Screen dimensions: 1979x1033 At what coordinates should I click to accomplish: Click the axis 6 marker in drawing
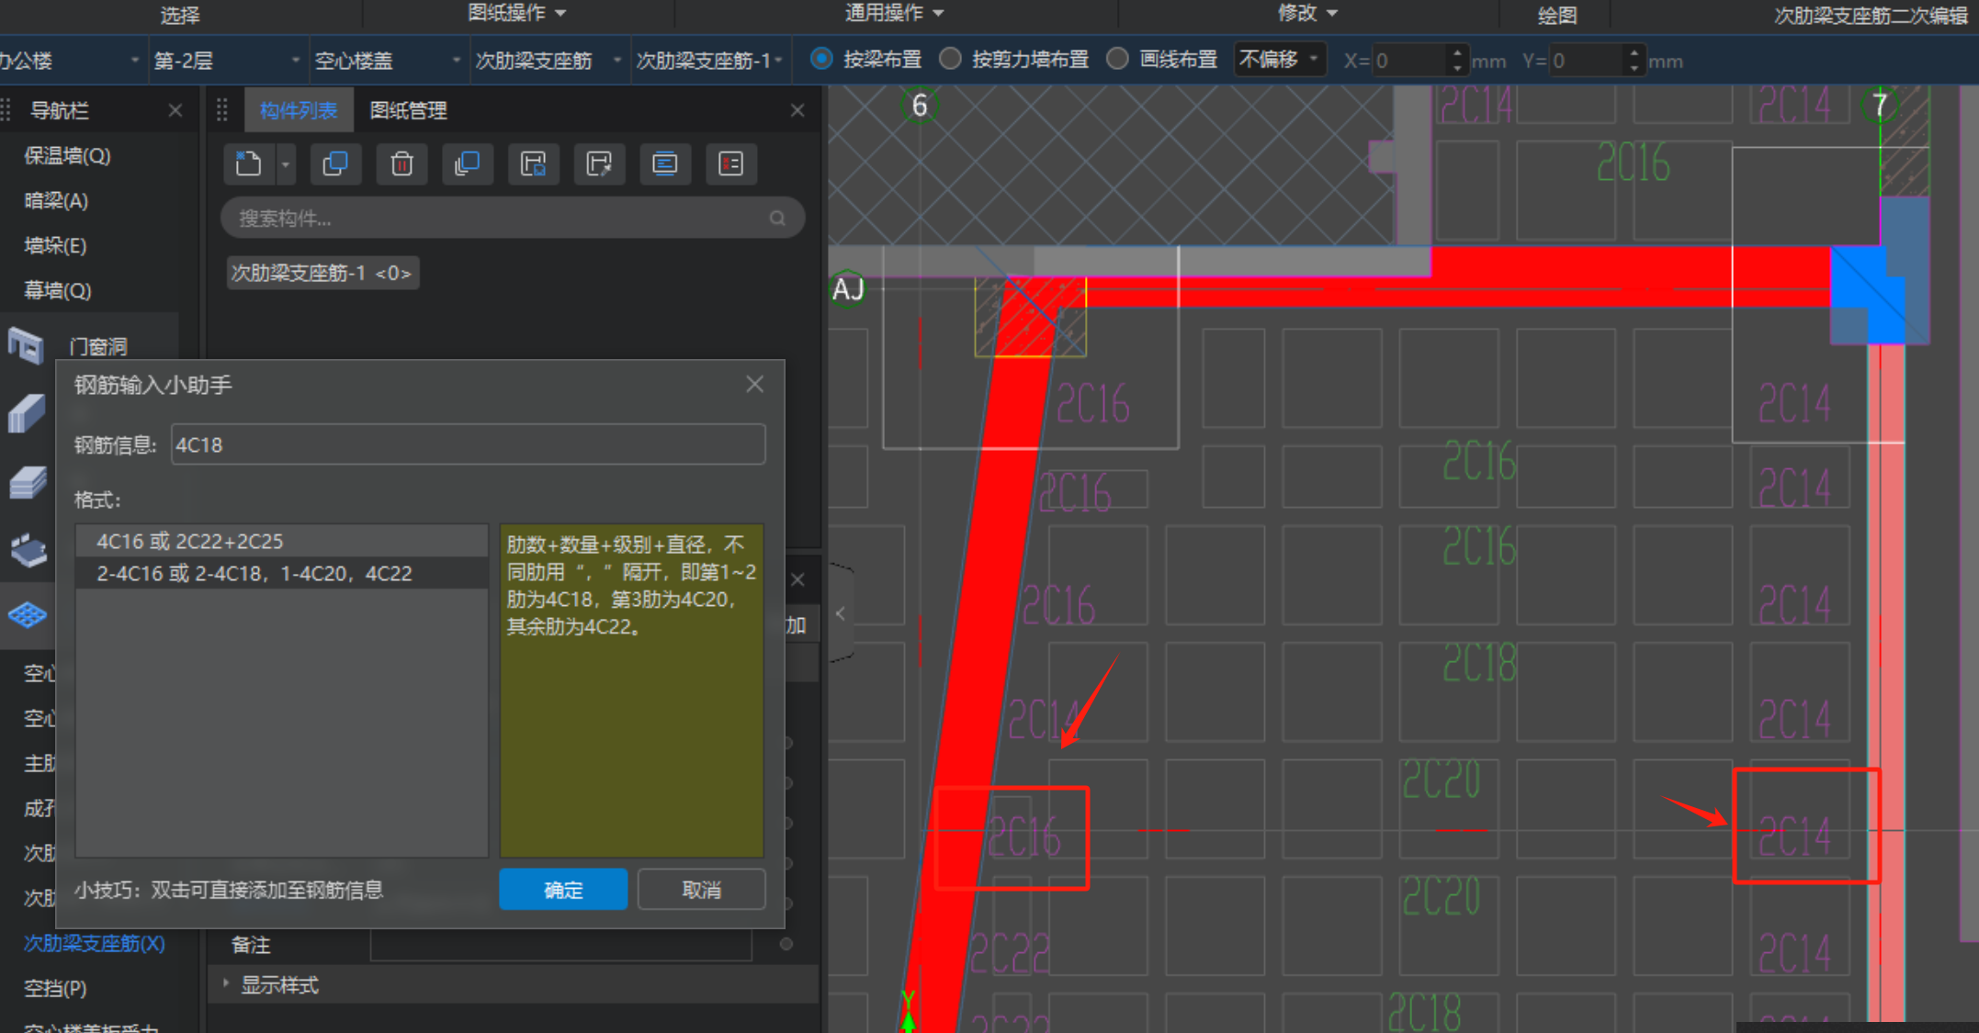pyautogui.click(x=920, y=107)
